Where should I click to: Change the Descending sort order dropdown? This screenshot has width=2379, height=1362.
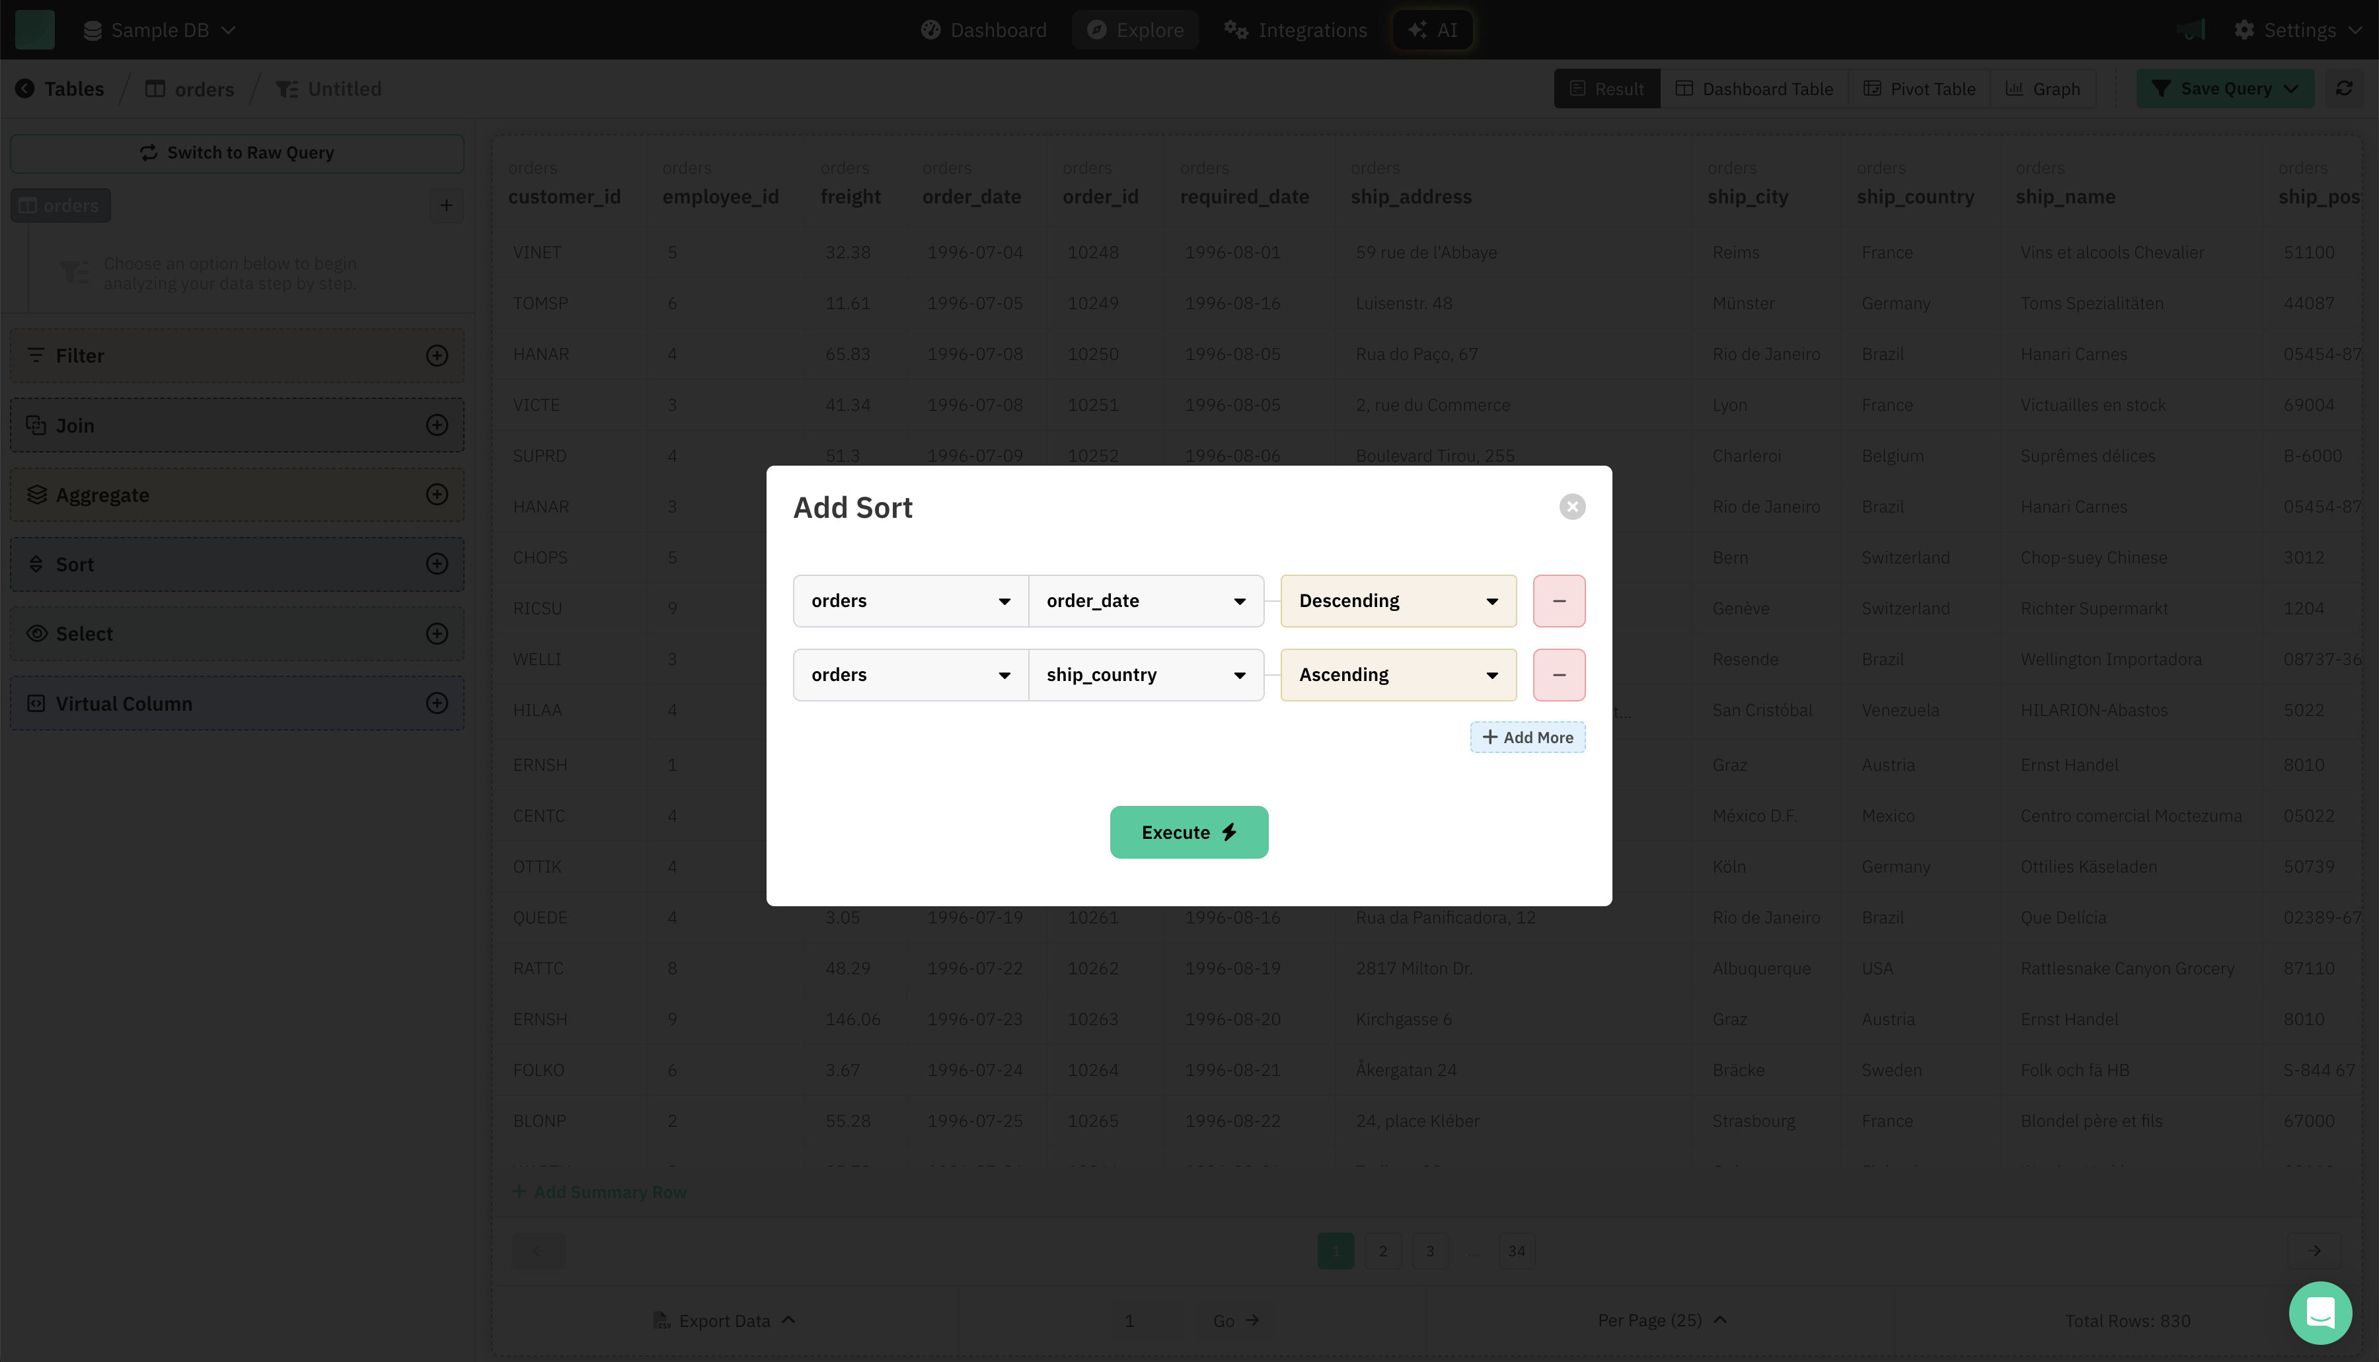pos(1398,600)
